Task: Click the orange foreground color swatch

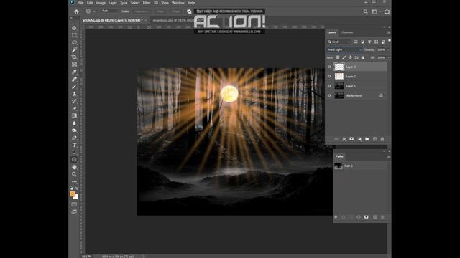Action: point(72,193)
